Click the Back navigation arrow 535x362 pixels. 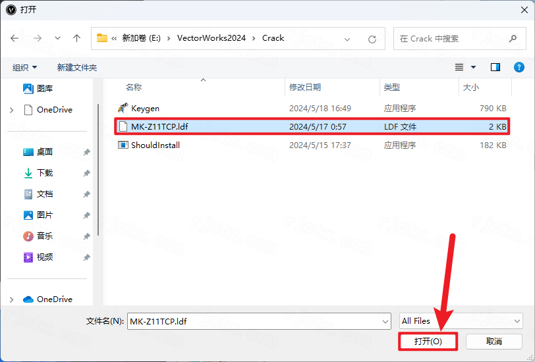pyautogui.click(x=14, y=38)
